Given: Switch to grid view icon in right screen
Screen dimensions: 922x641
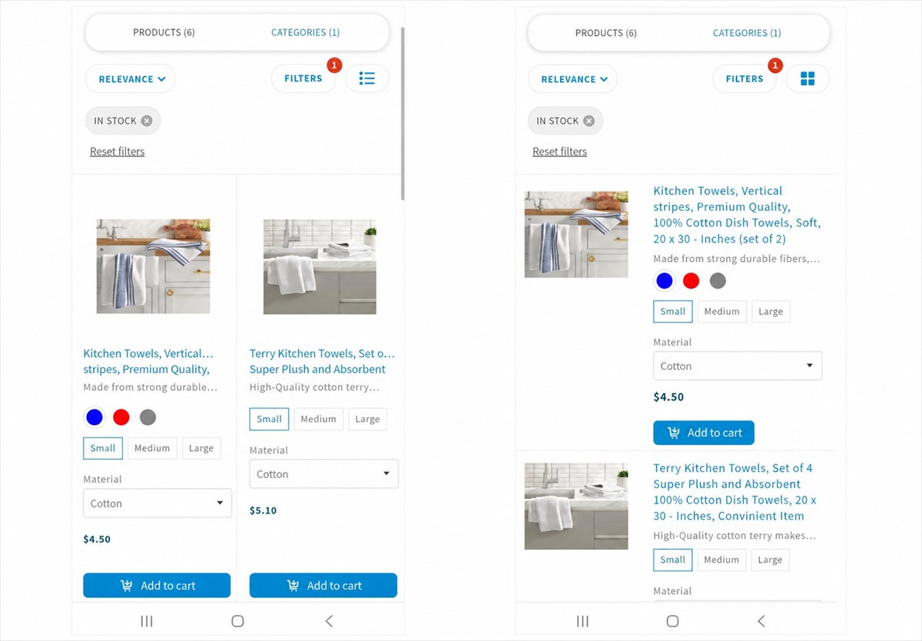Looking at the screenshot, I should (x=808, y=78).
